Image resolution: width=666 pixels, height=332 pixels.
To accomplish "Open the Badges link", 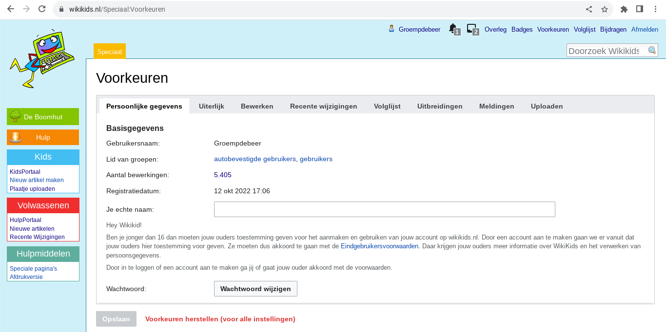I will [x=522, y=29].
